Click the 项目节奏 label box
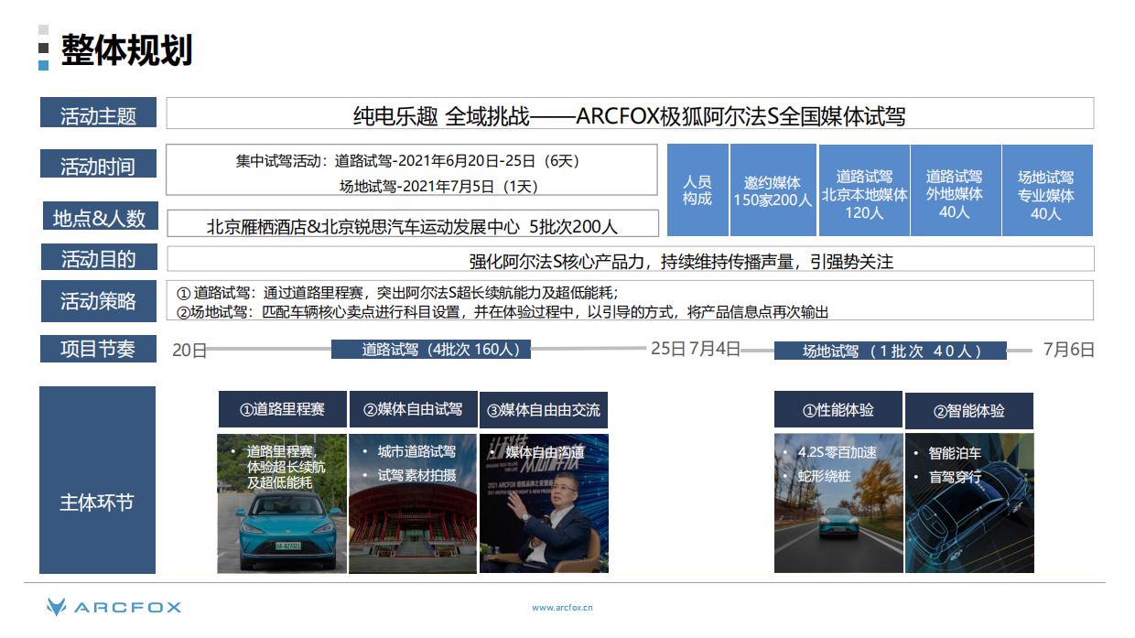This screenshot has height=638, width=1135. pos(98,349)
